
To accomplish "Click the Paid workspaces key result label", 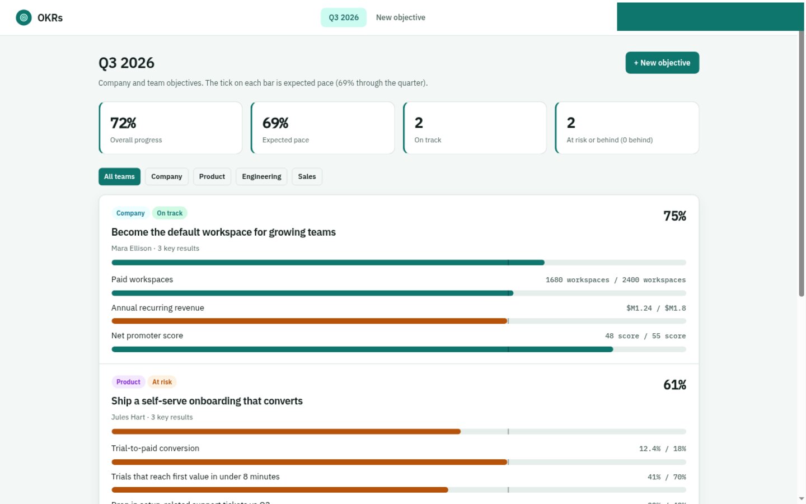I will (142, 279).
